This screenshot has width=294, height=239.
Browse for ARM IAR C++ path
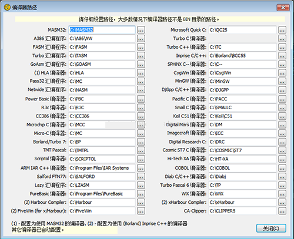[x=141, y=168]
